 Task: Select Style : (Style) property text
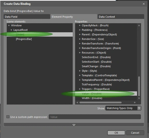89,71
